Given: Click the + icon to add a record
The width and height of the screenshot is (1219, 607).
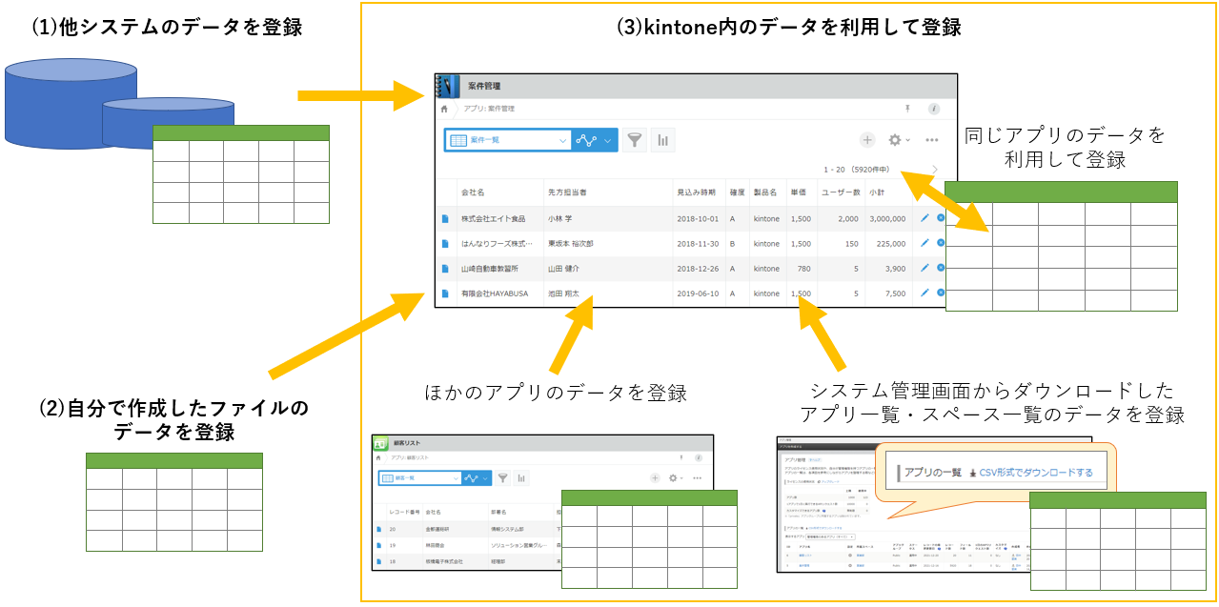Looking at the screenshot, I should 868,140.
